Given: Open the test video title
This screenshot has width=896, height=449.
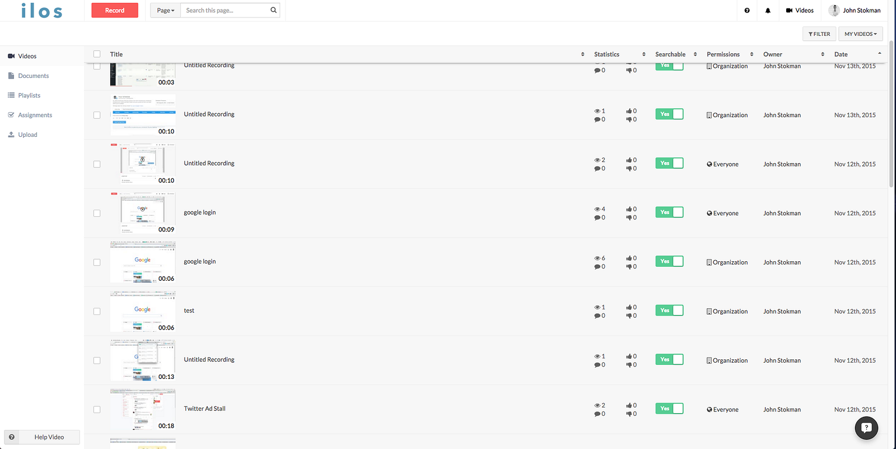Looking at the screenshot, I should coord(189,311).
